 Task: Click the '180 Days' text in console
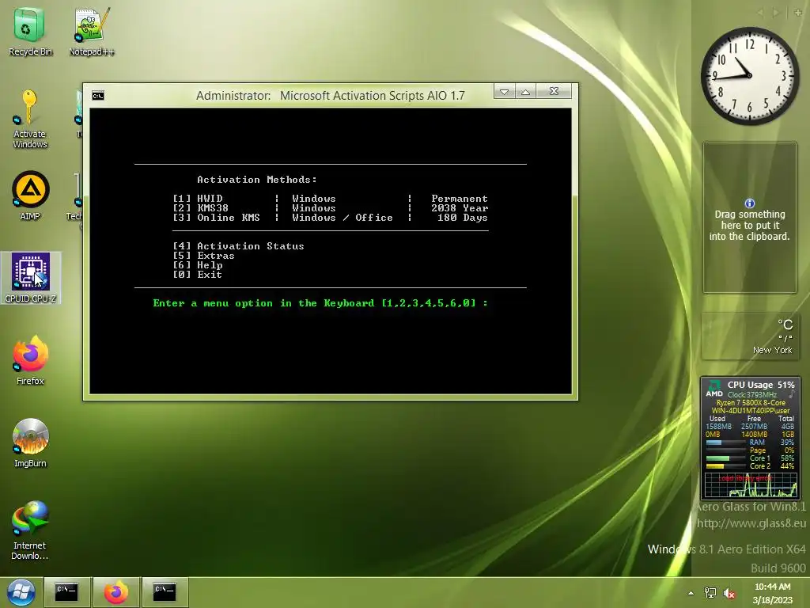(x=462, y=218)
